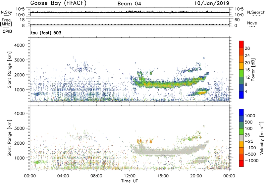Click the "Goose Bay (fitACF)" plot title

58,3
